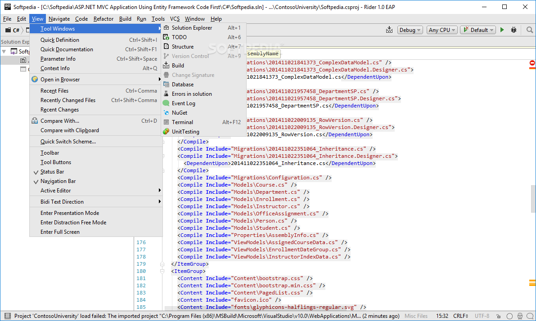Toggle the Tool Buttons view option
Image resolution: width=536 pixels, height=321 pixels.
click(96, 162)
